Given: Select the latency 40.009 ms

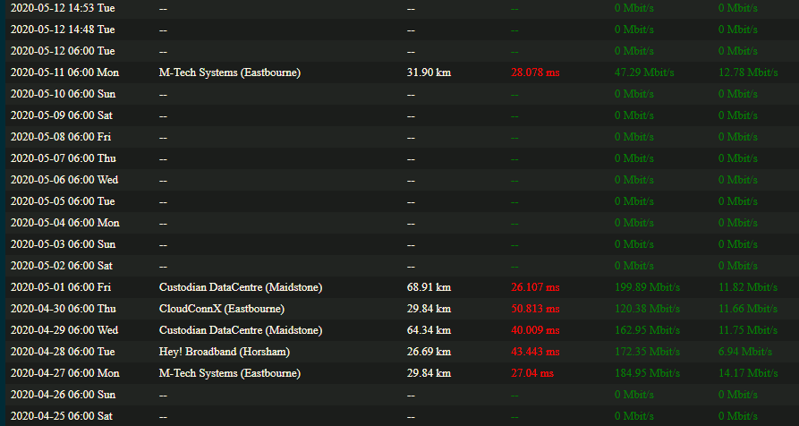Looking at the screenshot, I should [x=536, y=330].
